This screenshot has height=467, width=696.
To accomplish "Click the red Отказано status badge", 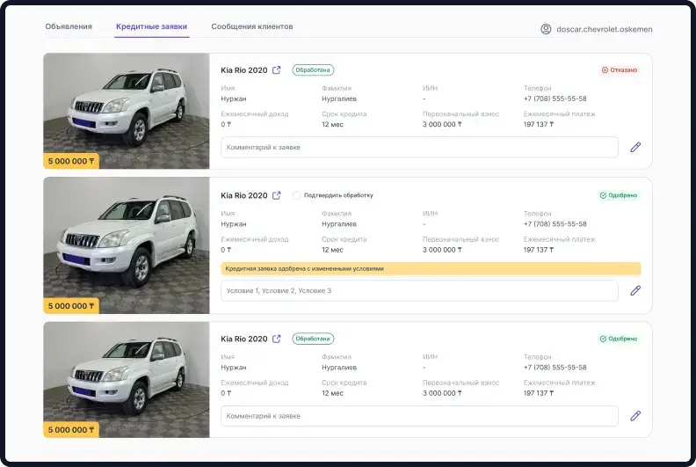I will pos(620,70).
